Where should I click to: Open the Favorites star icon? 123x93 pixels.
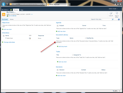coord(118,4)
